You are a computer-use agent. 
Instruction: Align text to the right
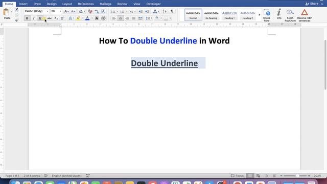click(127, 18)
